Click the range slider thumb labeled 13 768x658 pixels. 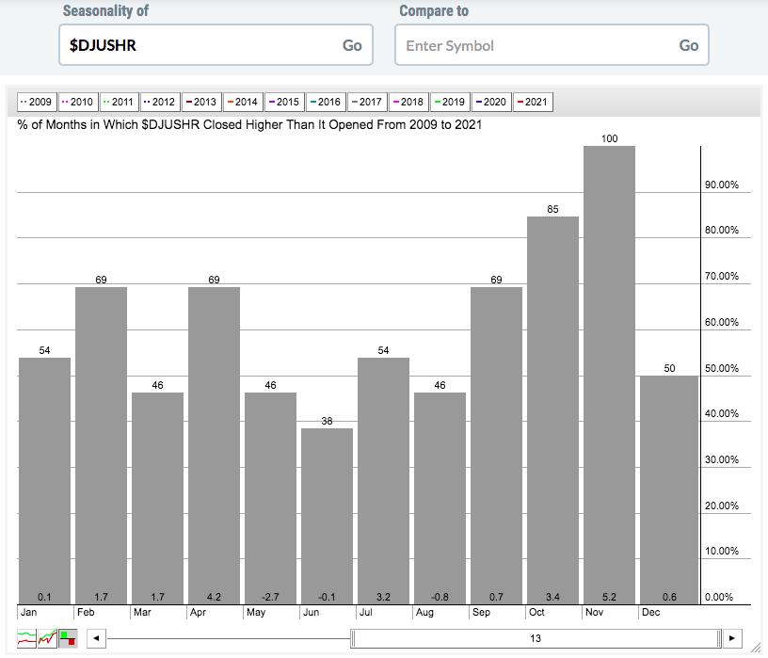536,638
